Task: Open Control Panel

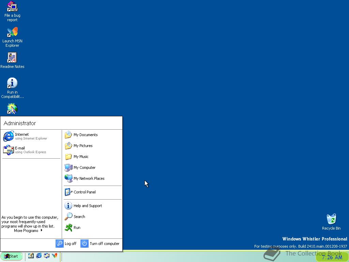Action: coord(93,192)
